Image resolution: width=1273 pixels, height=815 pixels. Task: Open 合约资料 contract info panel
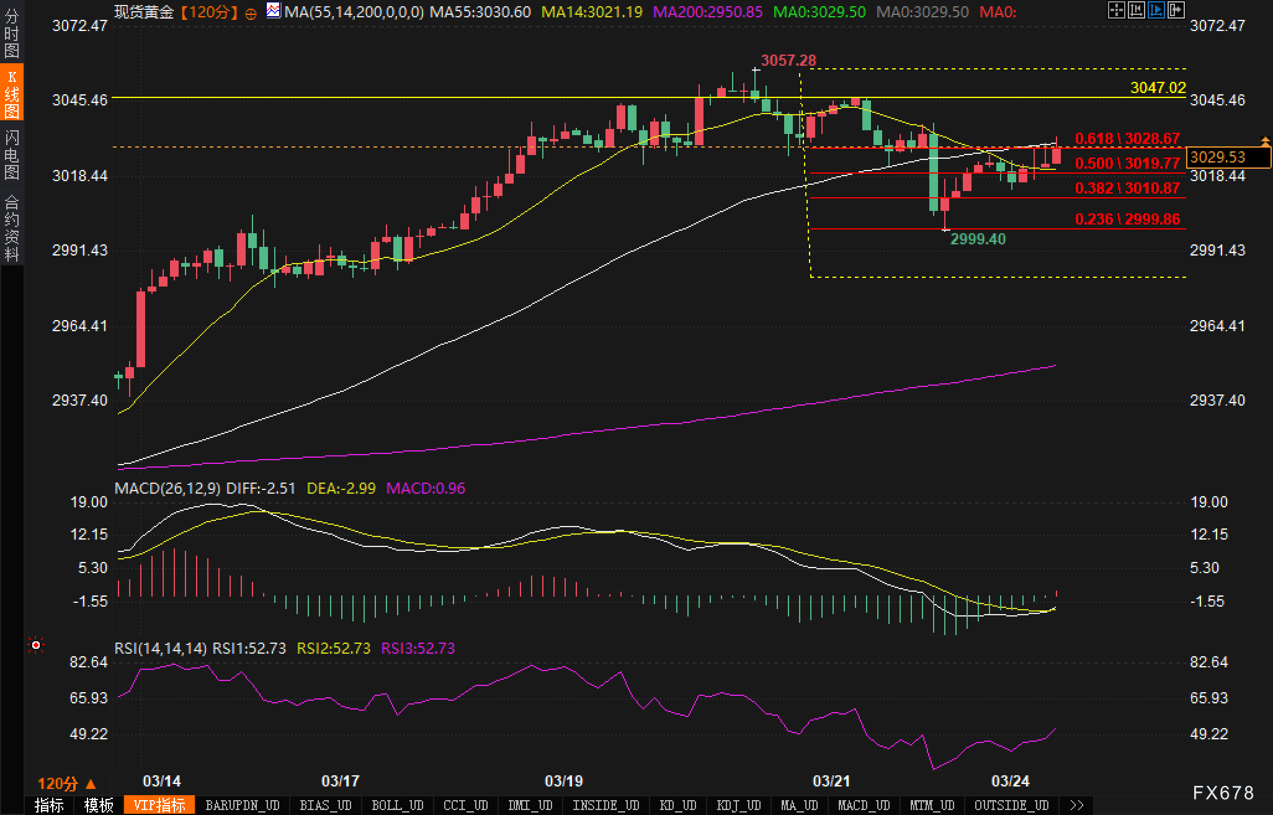pyautogui.click(x=12, y=228)
